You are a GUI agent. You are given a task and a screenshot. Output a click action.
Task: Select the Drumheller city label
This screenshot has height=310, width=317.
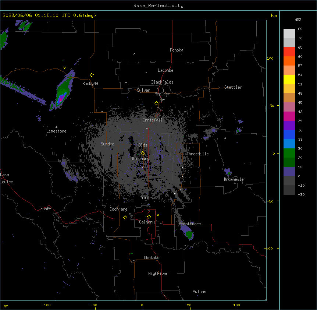pyautogui.click(x=235, y=179)
